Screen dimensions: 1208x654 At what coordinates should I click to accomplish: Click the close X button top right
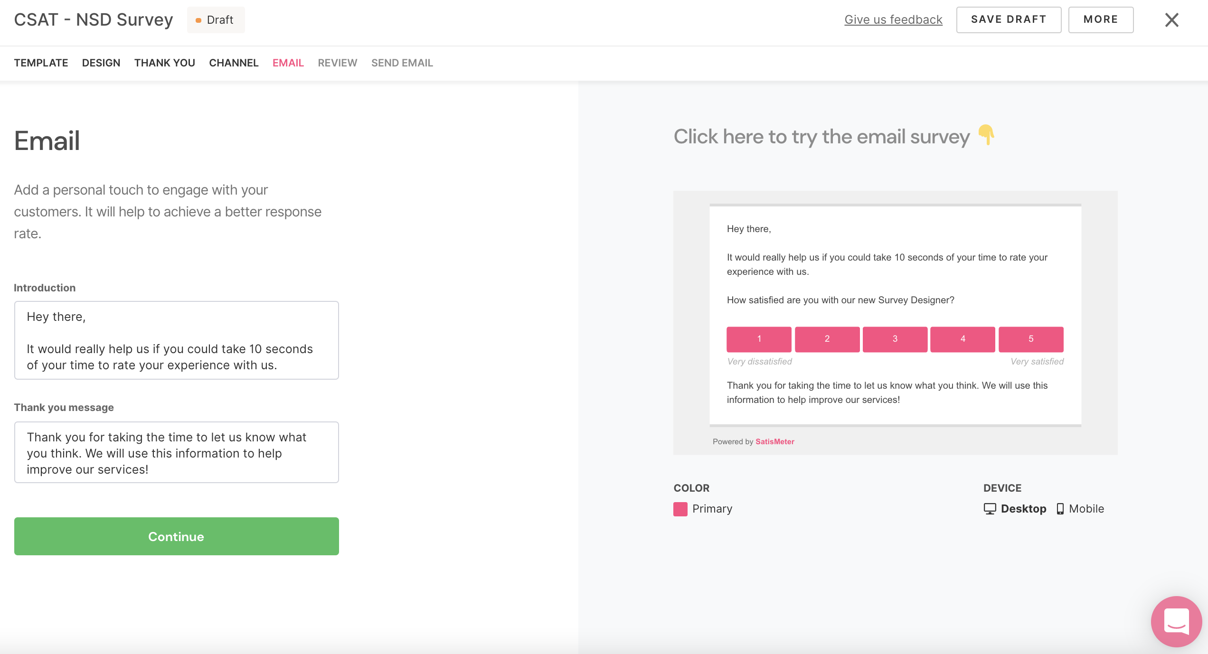(1173, 20)
